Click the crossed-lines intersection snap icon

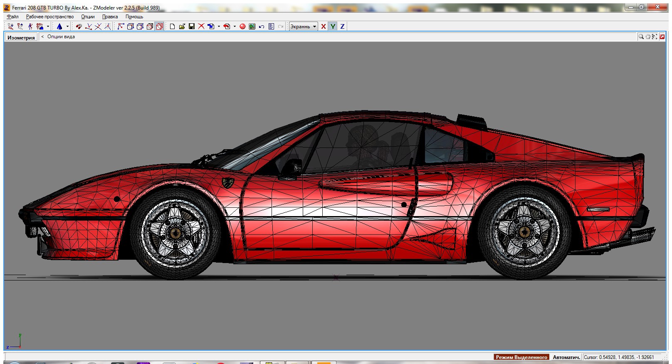(x=98, y=27)
